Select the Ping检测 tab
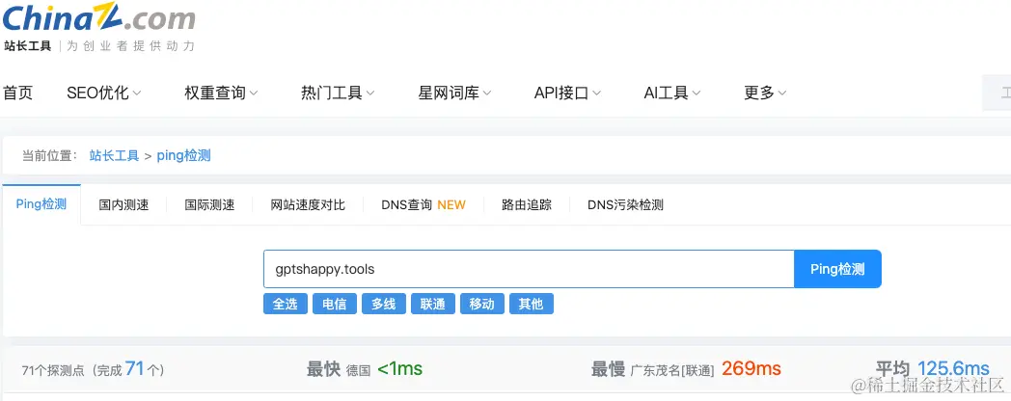The height and width of the screenshot is (401, 1011). (x=41, y=204)
